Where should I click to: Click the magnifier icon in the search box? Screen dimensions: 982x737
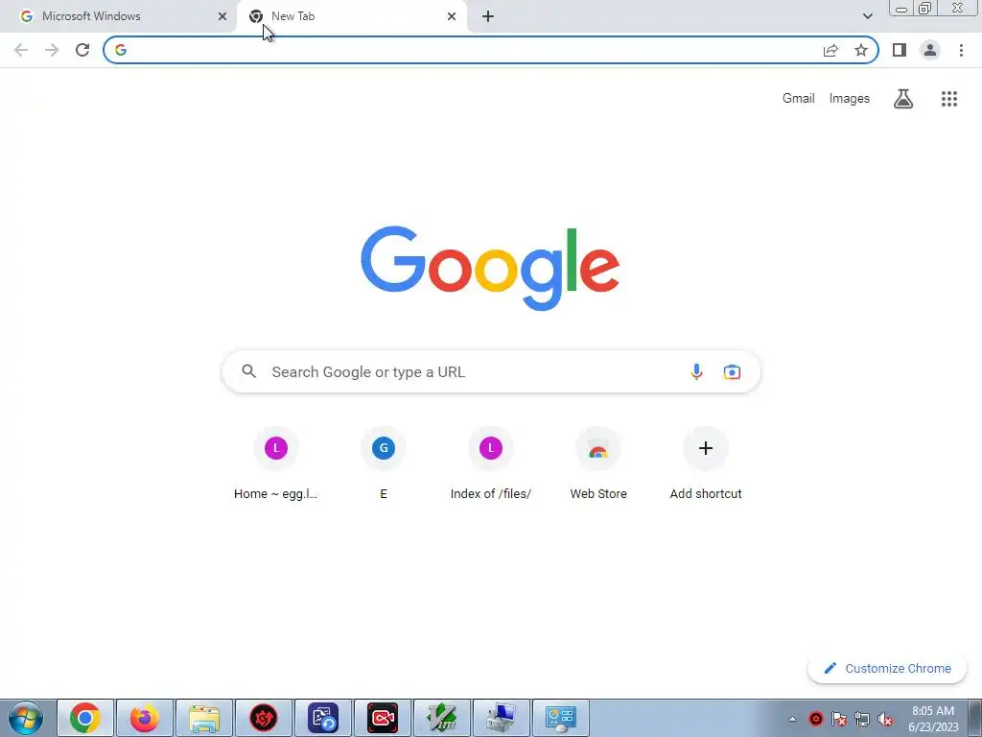(x=249, y=371)
